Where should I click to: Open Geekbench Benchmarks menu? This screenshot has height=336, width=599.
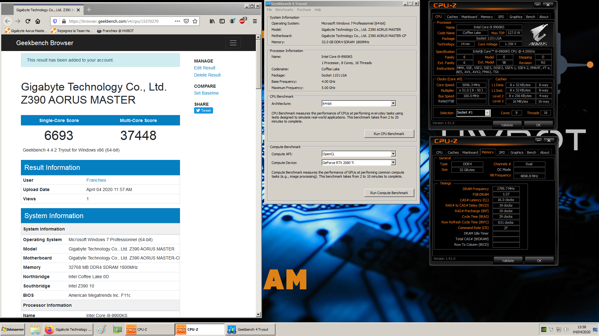point(284,10)
